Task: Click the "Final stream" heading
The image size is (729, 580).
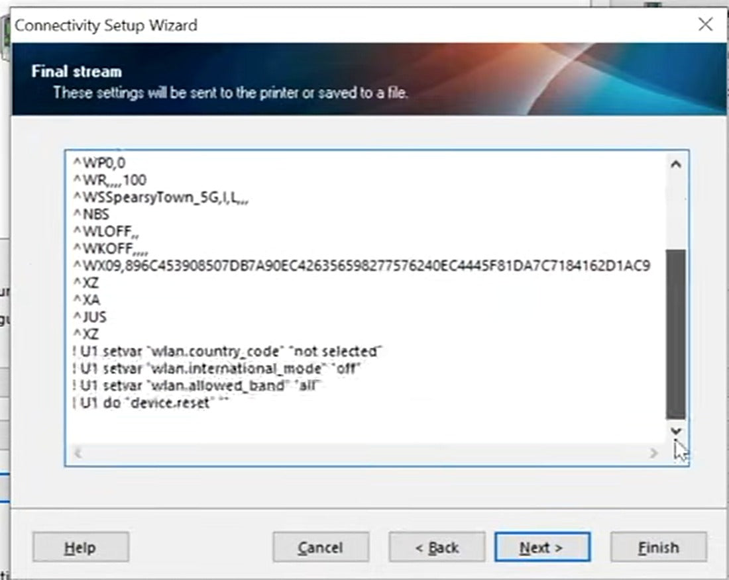Action: click(77, 72)
